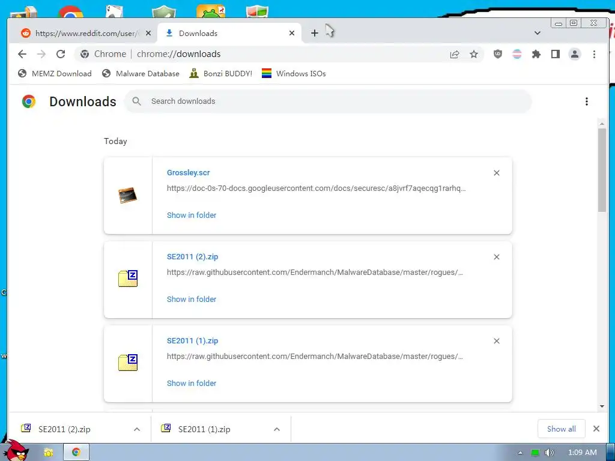Bookmark this page with the star icon

(x=474, y=54)
